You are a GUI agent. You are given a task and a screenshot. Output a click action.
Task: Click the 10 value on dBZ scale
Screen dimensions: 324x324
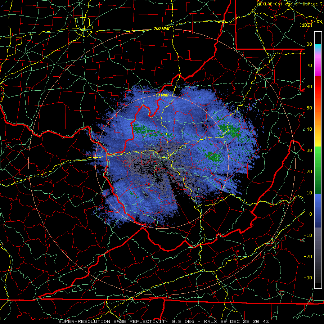coord(309,193)
